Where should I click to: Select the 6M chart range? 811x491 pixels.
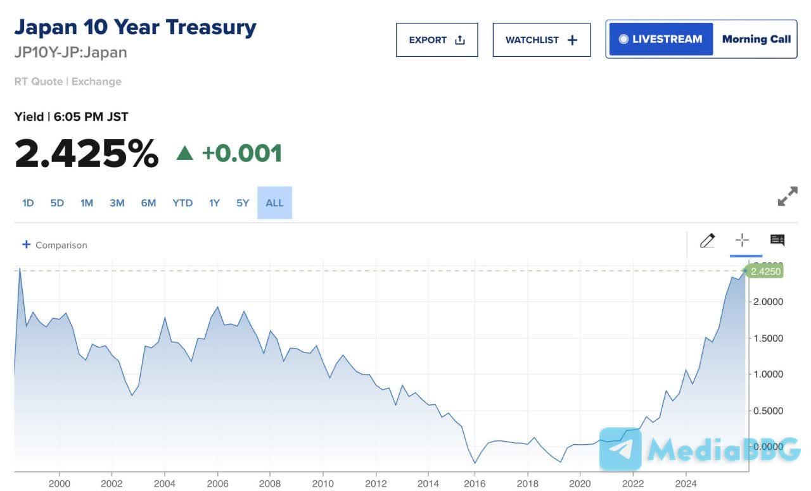tap(148, 203)
